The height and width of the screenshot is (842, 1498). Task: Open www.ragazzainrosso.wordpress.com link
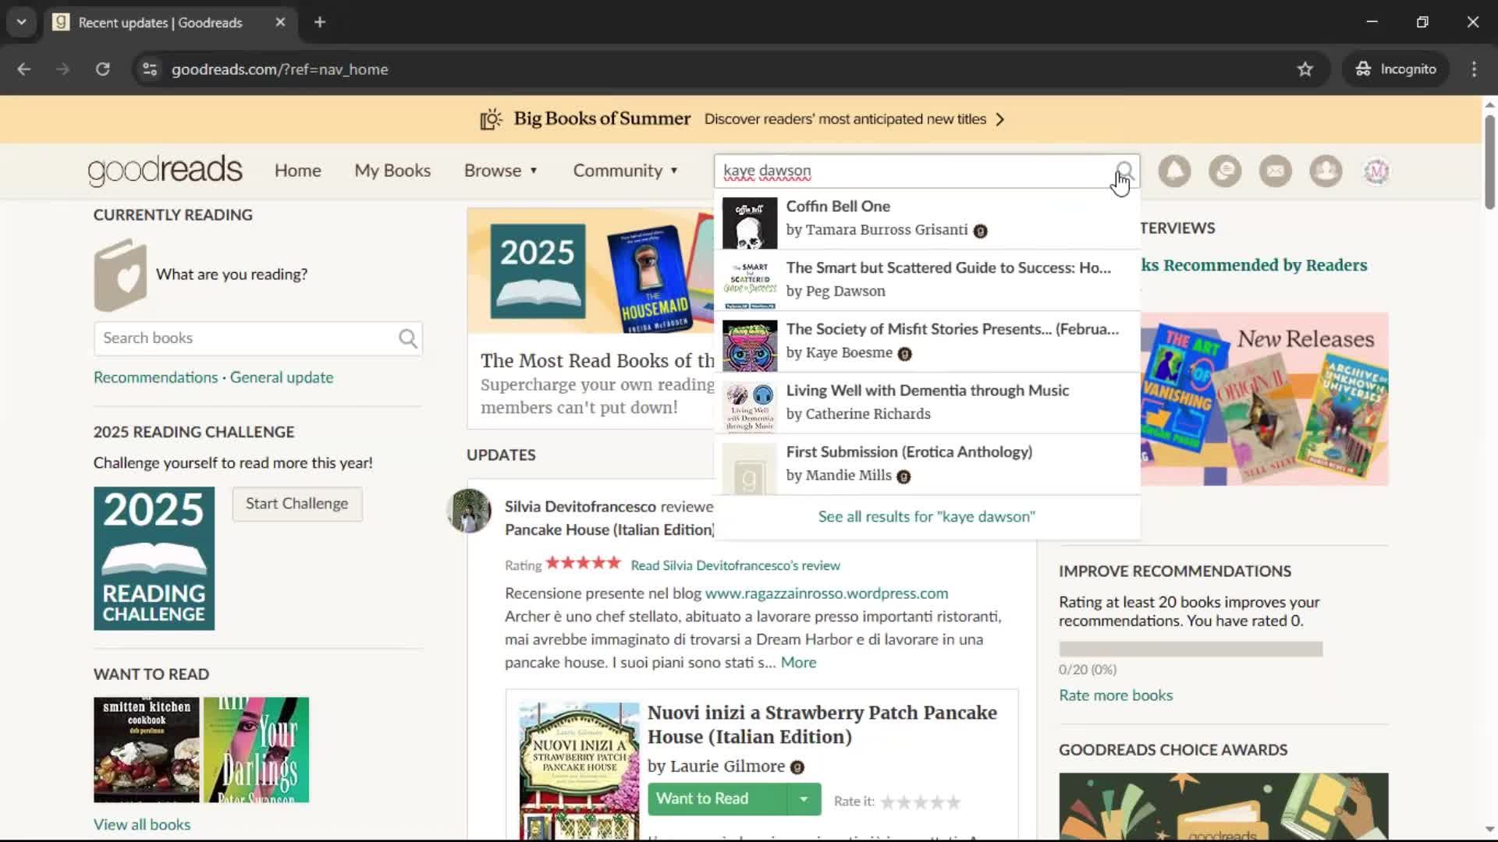tap(826, 593)
